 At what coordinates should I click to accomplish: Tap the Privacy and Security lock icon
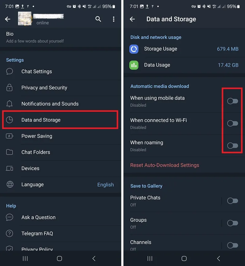click(x=9, y=88)
